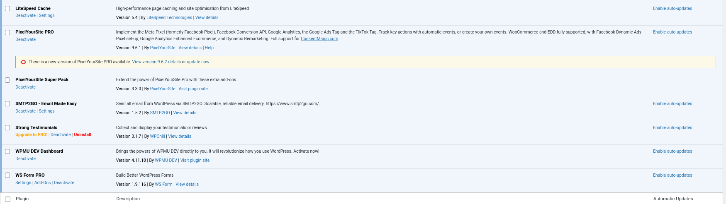This screenshot has height=204, width=726.
Task: Visit plugin site for PixelYourSite Super Pack
Action: click(x=193, y=89)
